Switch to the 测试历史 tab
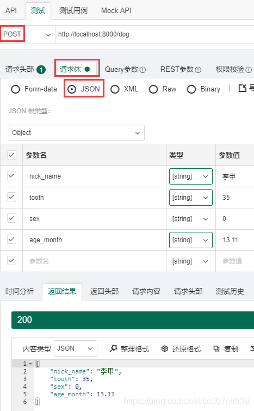 pyautogui.click(x=230, y=291)
